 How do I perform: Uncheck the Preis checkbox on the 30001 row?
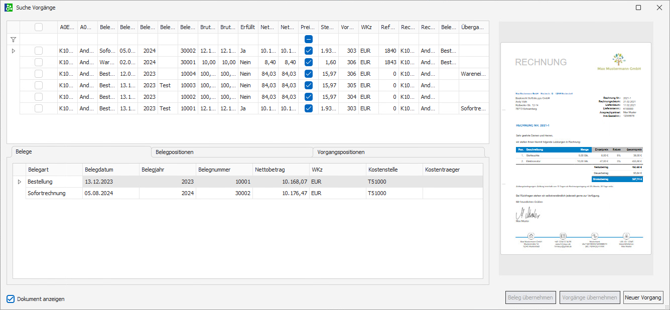[x=308, y=62]
